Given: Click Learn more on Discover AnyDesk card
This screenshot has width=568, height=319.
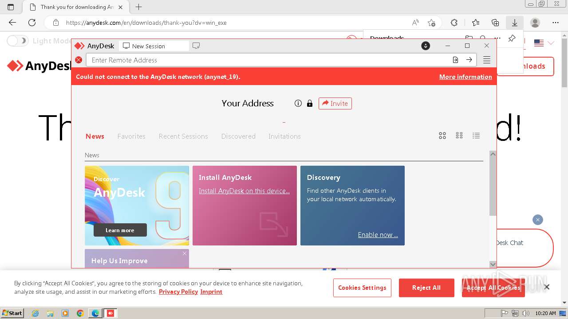Looking at the screenshot, I should [120, 230].
